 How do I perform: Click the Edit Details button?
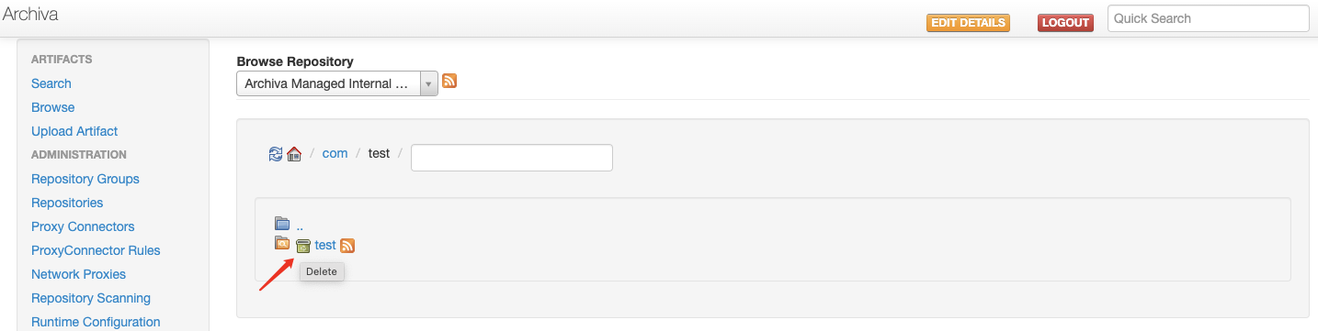pyautogui.click(x=968, y=23)
